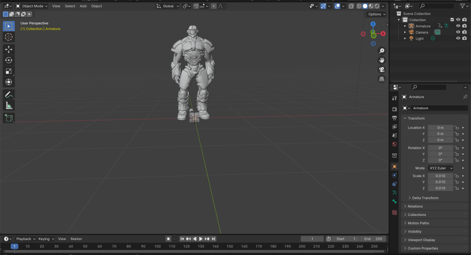Screen dimensions: 471x255
Task: Click the Add Cube tool
Action: 9,118
